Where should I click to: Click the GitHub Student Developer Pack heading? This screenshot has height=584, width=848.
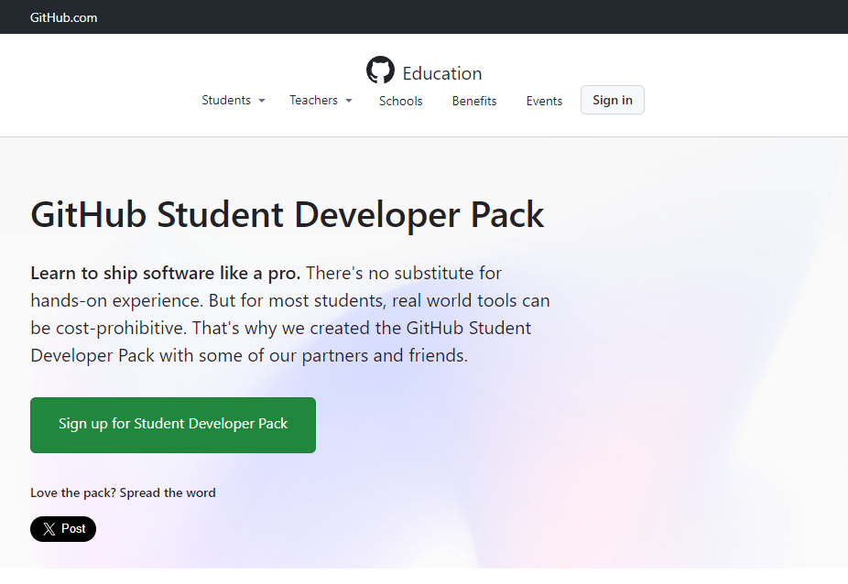288,215
